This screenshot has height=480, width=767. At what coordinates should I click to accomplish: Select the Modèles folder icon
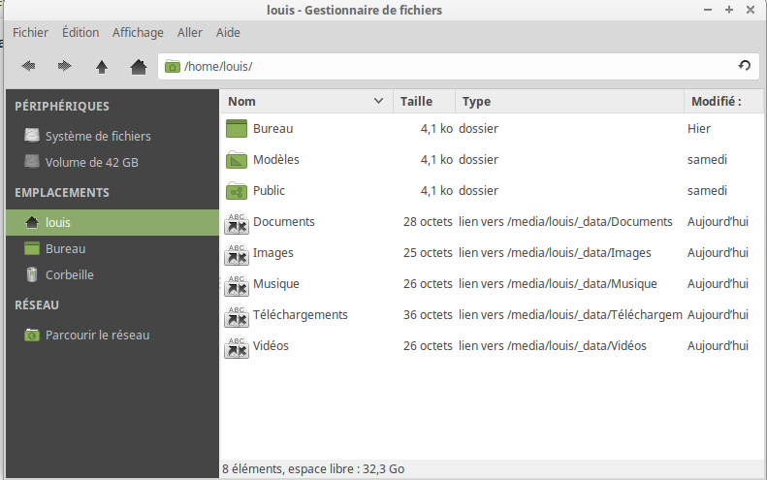[x=237, y=159]
